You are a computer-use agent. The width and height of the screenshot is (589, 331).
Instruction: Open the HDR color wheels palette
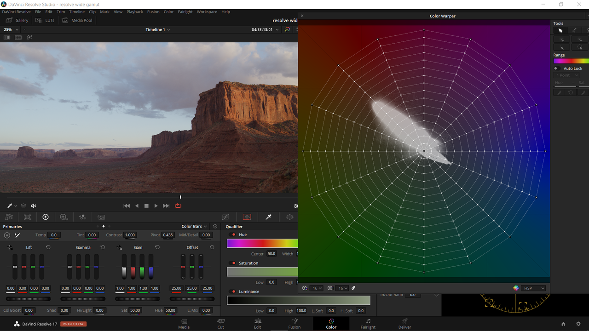click(x=64, y=217)
